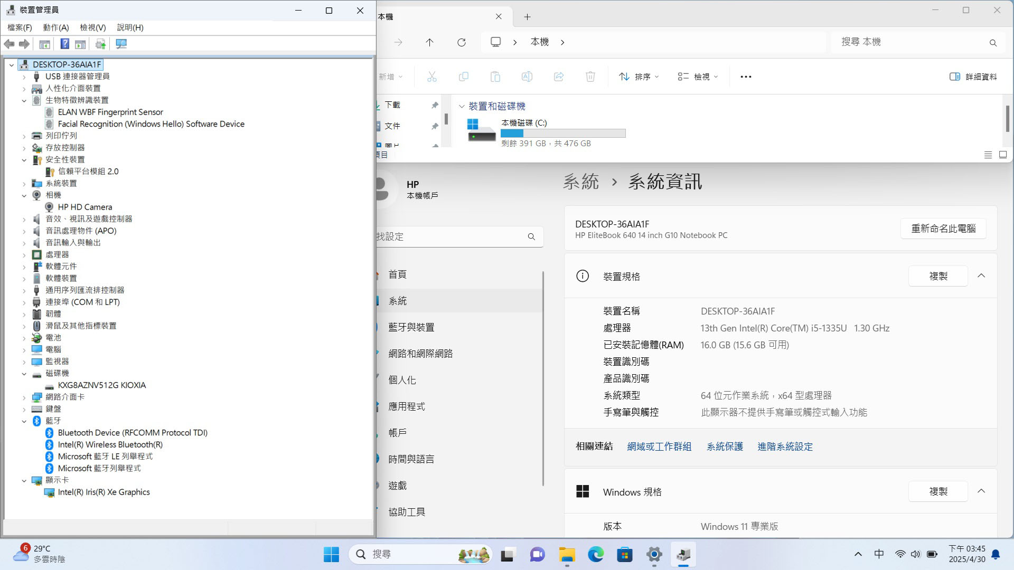Click the Copy icon in File Explorer toolbar
The width and height of the screenshot is (1014, 570).
463,77
